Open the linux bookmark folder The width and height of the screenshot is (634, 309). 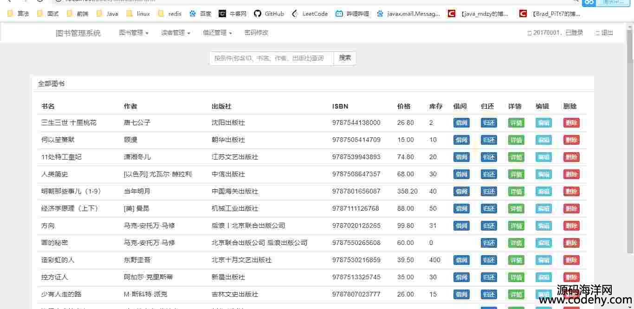pyautogui.click(x=138, y=14)
